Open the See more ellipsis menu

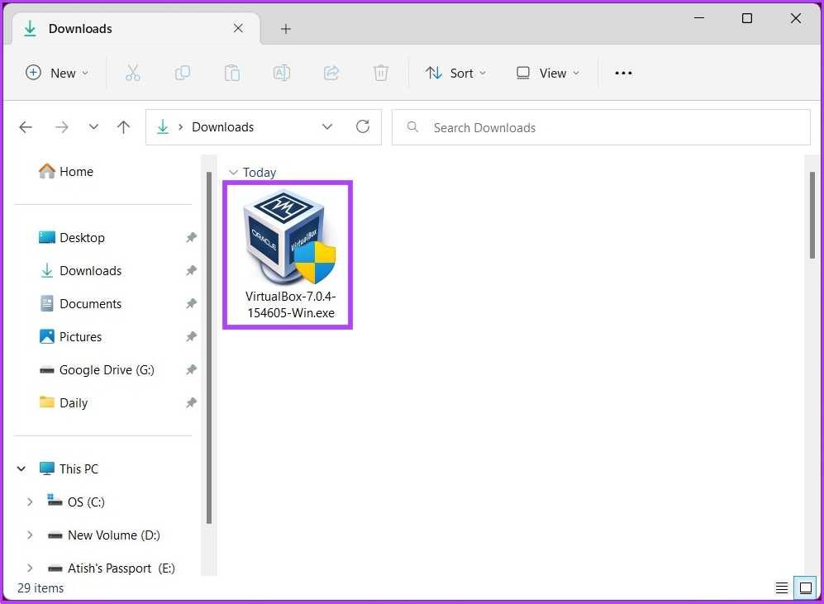pyautogui.click(x=623, y=73)
